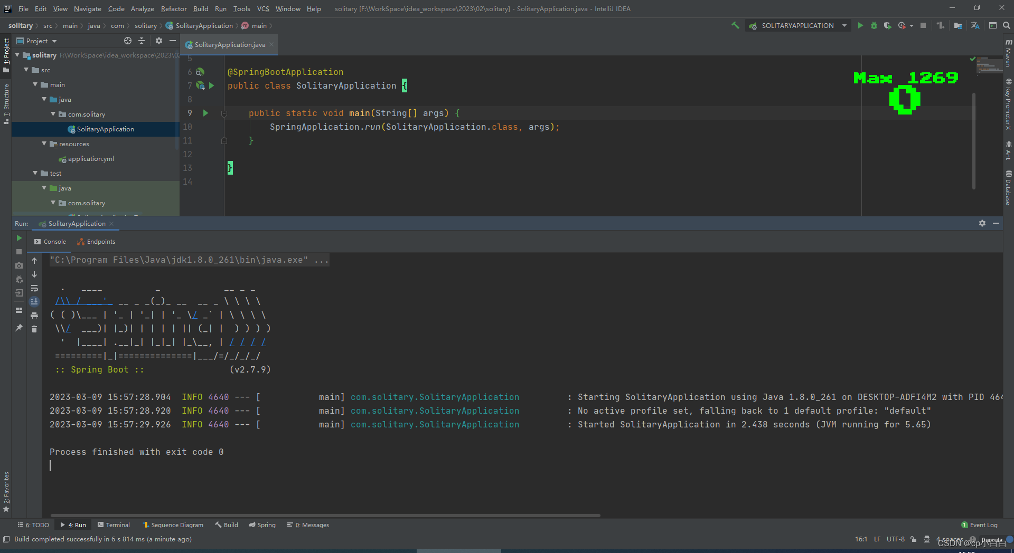This screenshot has width=1014, height=553.
Task: Toggle the Pin Tab icon in Run panel
Action: click(19, 328)
